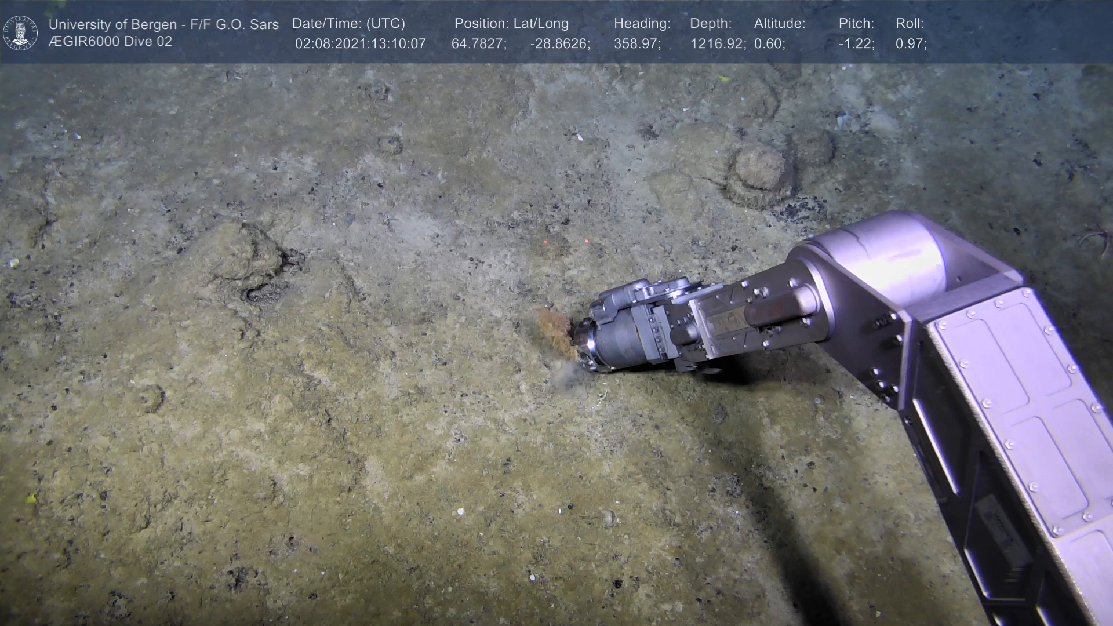
Task: Click the Roll value 0.97
Action: click(x=911, y=44)
